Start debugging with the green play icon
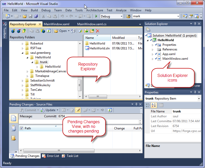 (x=96, y=16)
